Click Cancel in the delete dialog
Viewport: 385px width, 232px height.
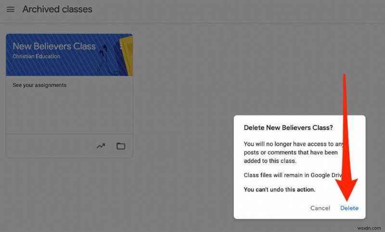tap(320, 208)
